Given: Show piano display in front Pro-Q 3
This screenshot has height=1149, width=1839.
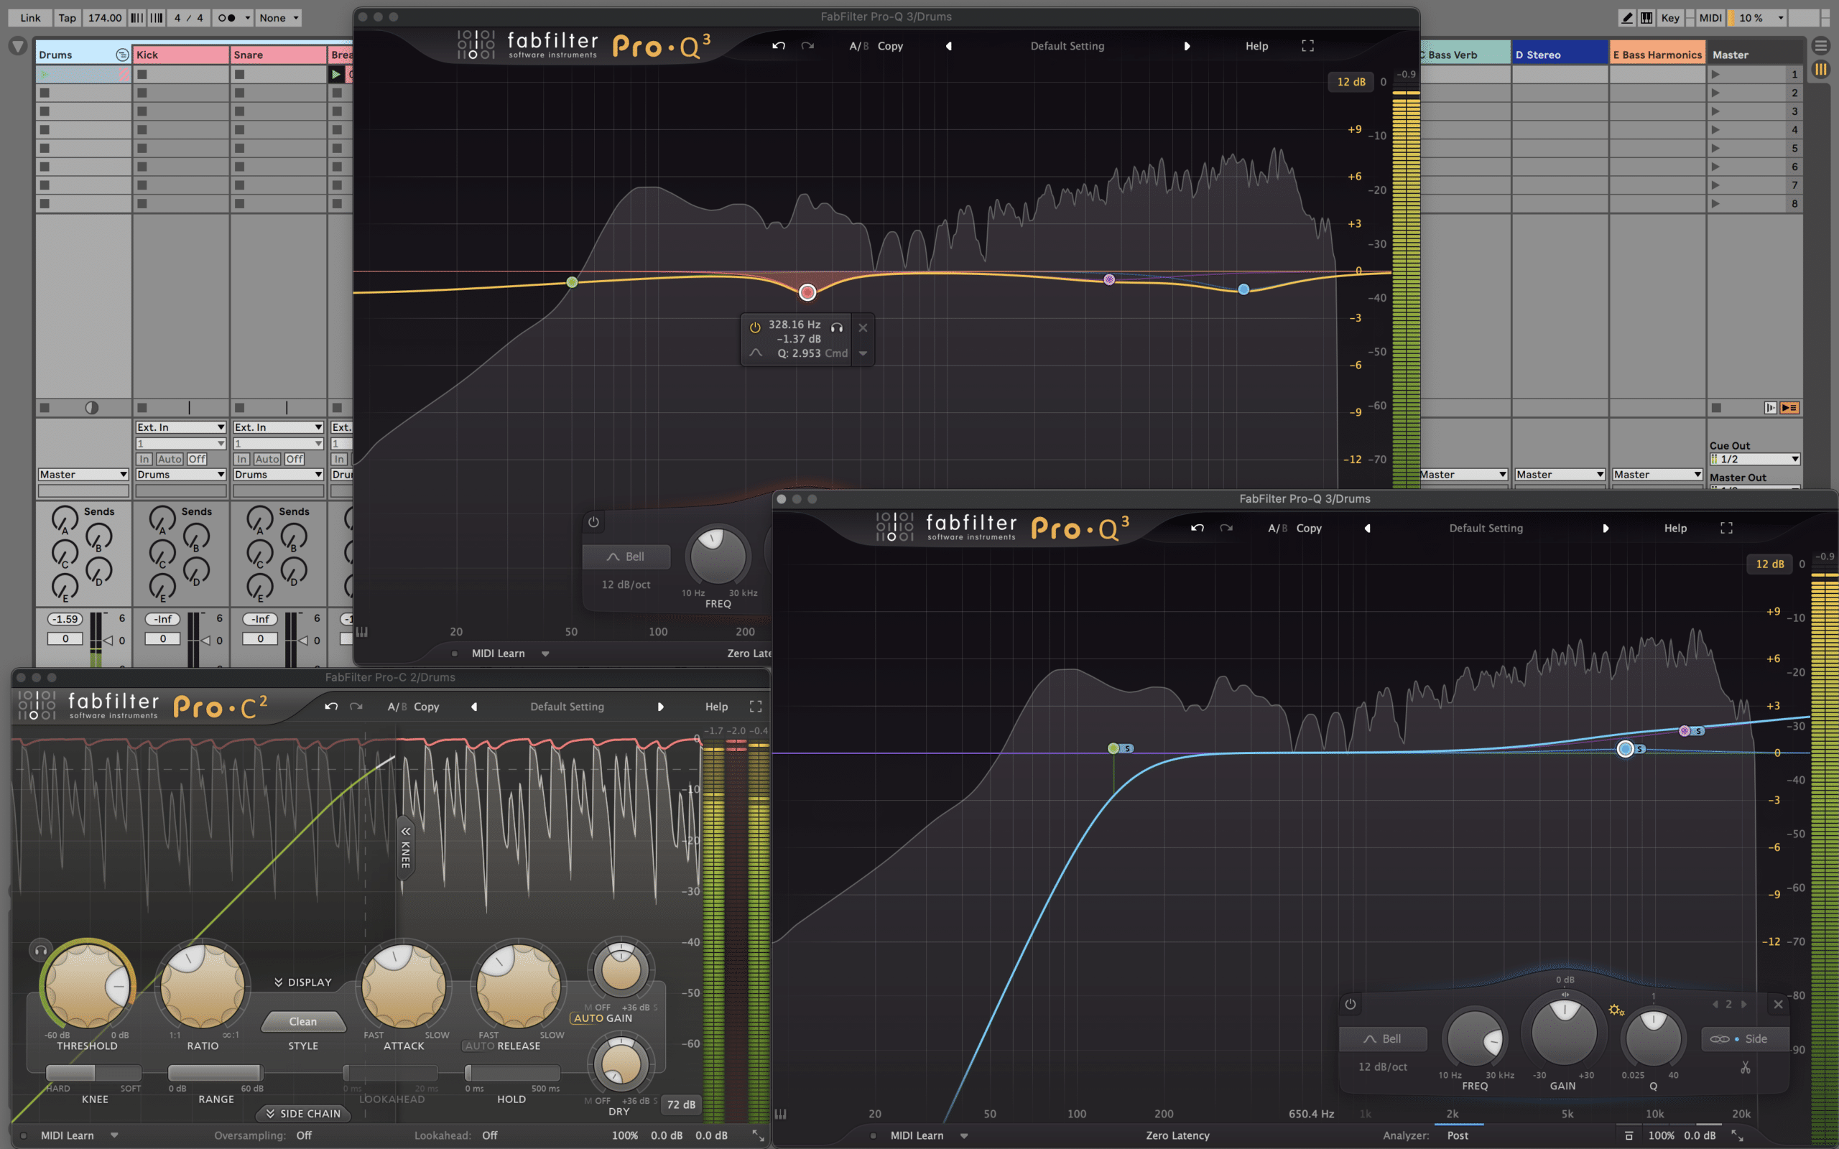Looking at the screenshot, I should 780,1114.
